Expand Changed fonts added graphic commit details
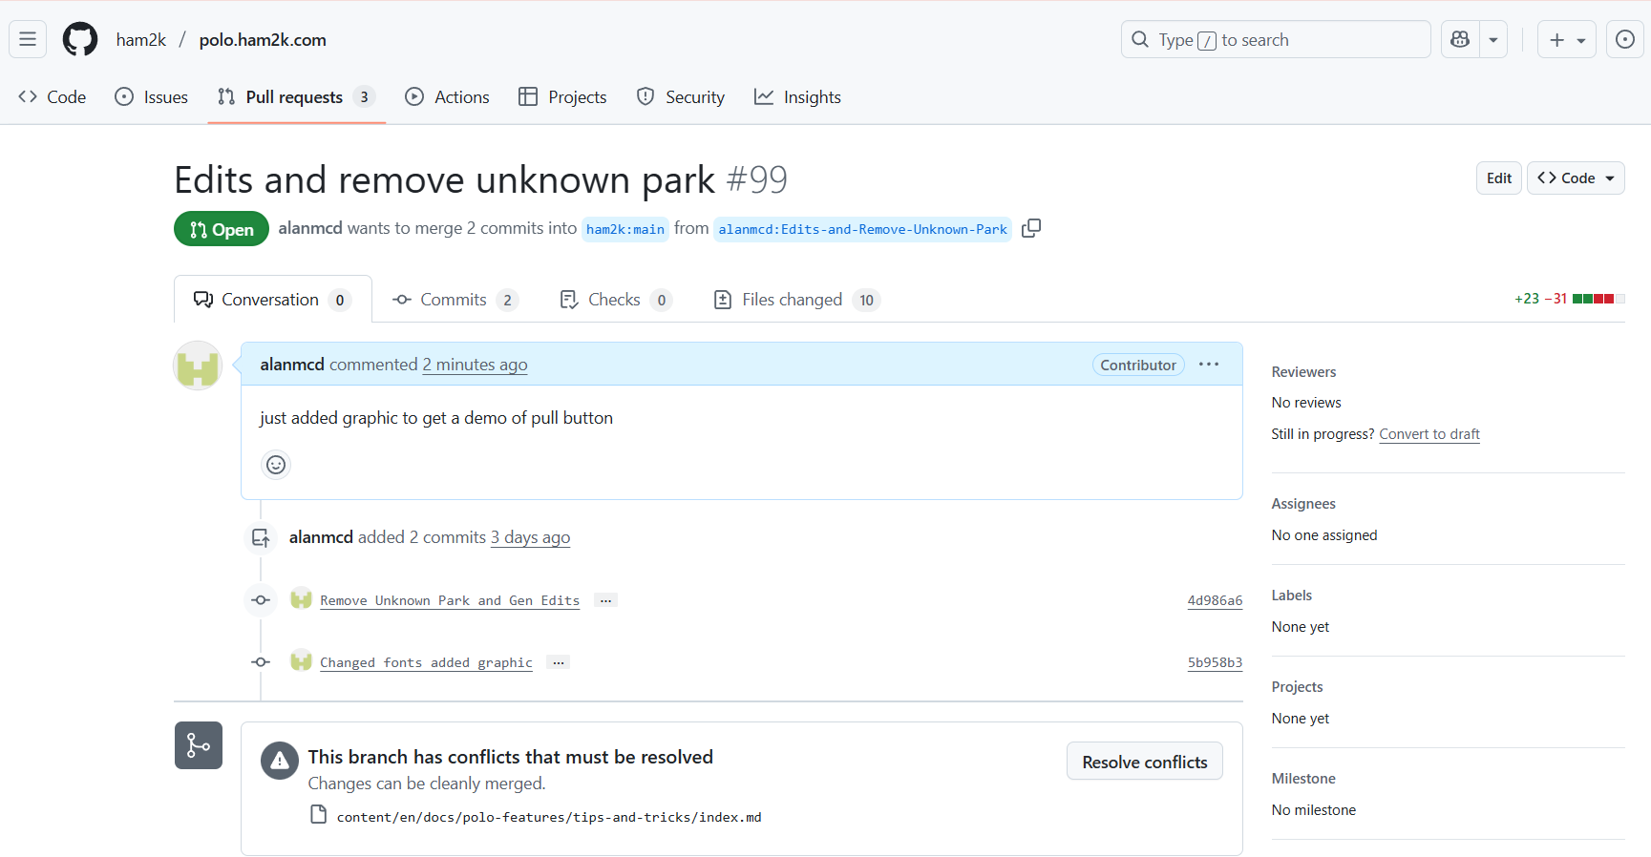Screen dimensions: 1651x857 click(559, 662)
